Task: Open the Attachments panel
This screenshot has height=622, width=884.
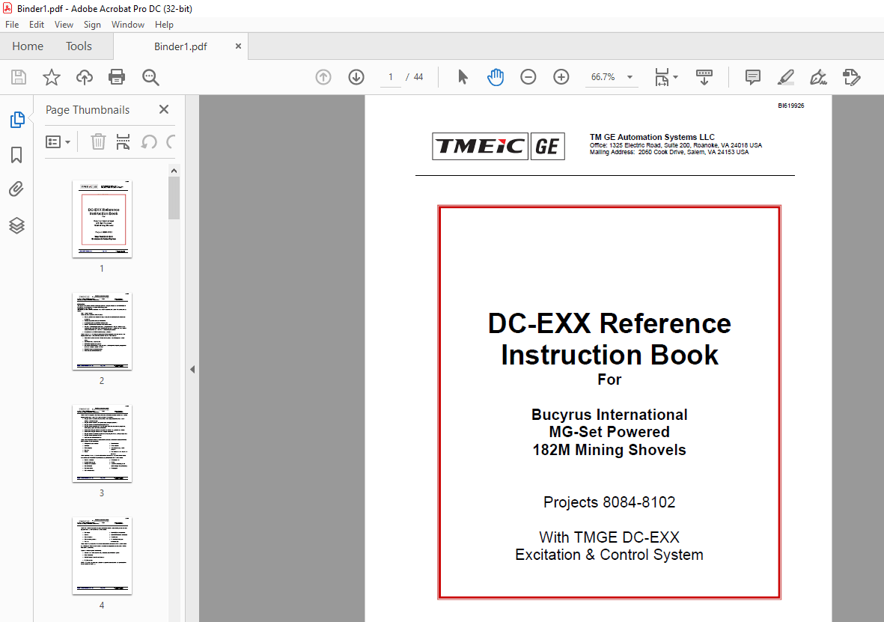Action: pyautogui.click(x=16, y=189)
